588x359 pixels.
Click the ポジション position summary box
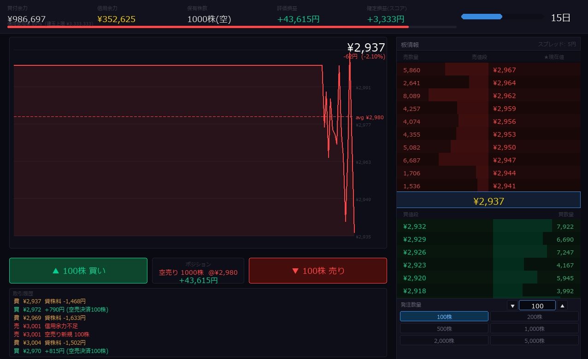tap(198, 271)
